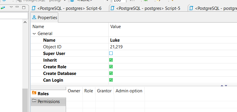Toggle the Create Role checkbox
Viewport: 237px width, 112px height.
(111, 67)
